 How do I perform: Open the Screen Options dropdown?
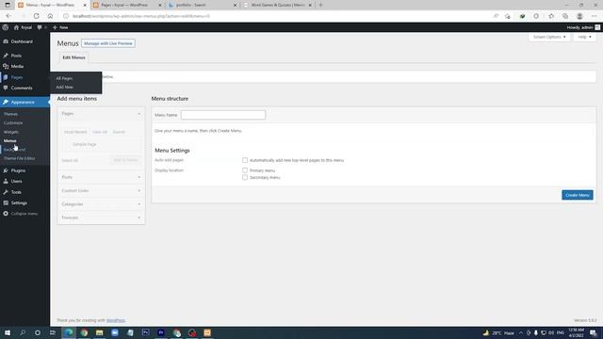pyautogui.click(x=549, y=37)
